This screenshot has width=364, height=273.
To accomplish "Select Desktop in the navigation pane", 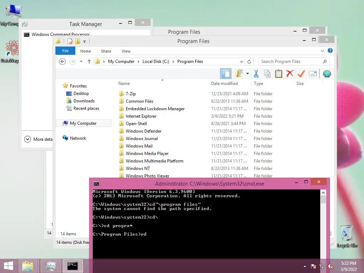I will [81, 93].
